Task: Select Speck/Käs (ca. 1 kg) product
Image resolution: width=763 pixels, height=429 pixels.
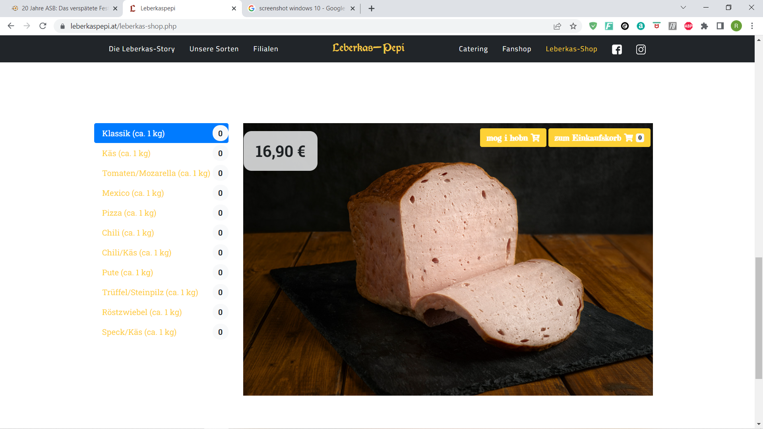Action: [x=161, y=332]
